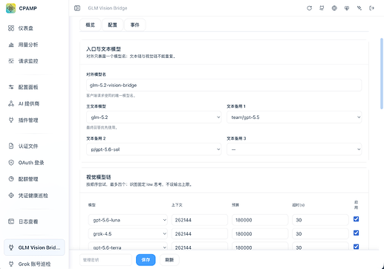
Task: Click the logout icon in the top bar
Action: [x=371, y=8]
